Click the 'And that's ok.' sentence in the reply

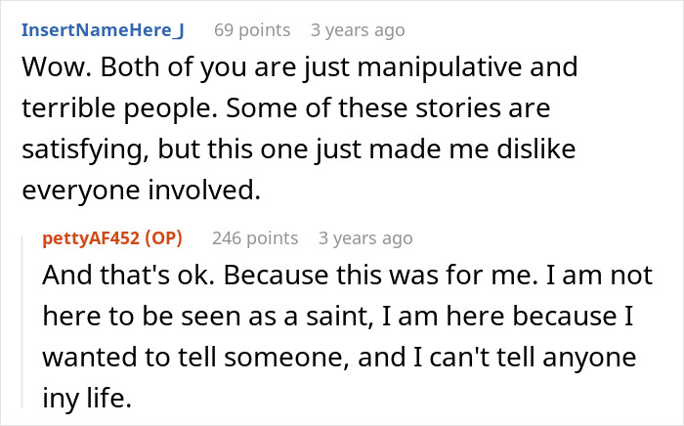[x=128, y=276]
